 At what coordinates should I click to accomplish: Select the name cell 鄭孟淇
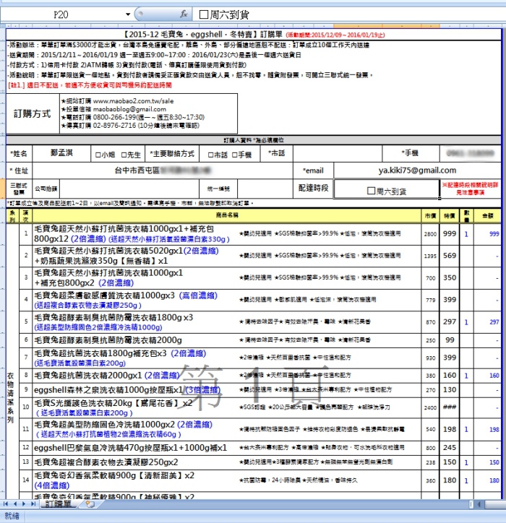(61, 153)
